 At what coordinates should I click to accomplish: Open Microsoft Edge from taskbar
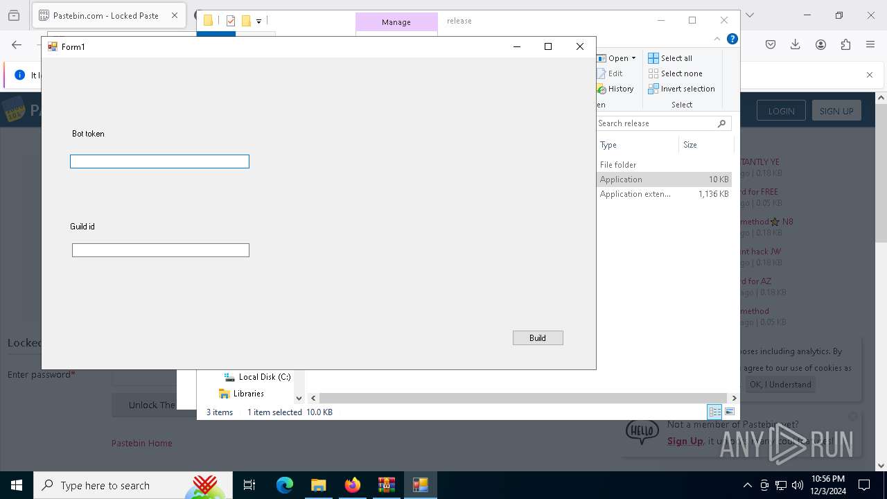click(x=285, y=485)
